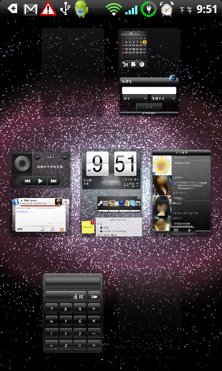Tap the red warning triangle notification
The height and width of the screenshot is (371, 222).
pos(48,9)
